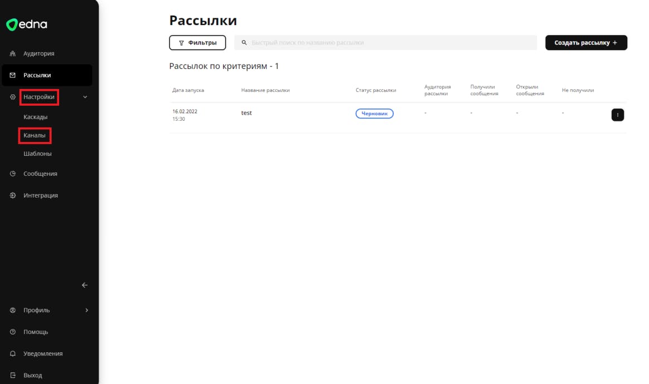This screenshot has width=649, height=384.
Task: Open Интеграция section
Action: tap(41, 195)
